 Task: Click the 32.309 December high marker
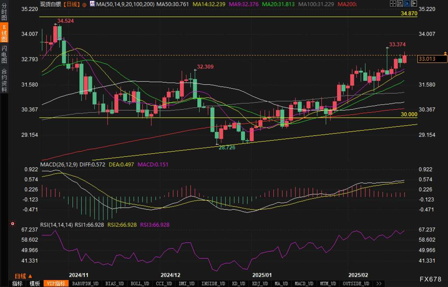click(x=205, y=66)
